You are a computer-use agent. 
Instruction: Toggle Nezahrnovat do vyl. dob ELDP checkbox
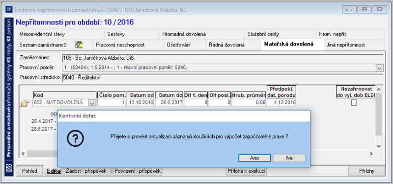pyautogui.click(x=354, y=103)
